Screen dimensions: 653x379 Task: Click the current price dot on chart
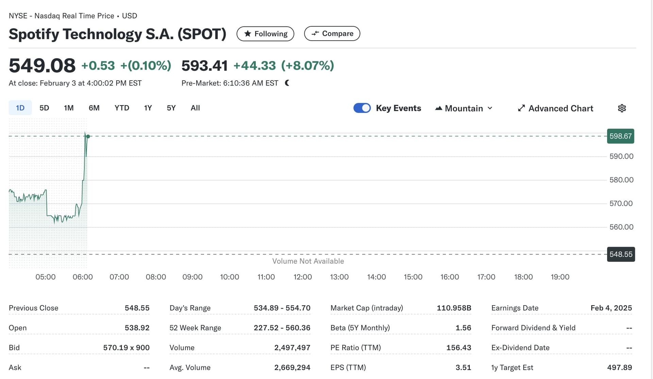tap(88, 136)
